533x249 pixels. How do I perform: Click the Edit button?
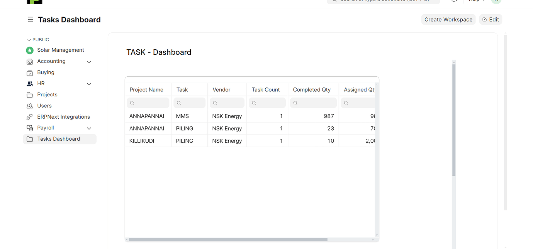(491, 19)
